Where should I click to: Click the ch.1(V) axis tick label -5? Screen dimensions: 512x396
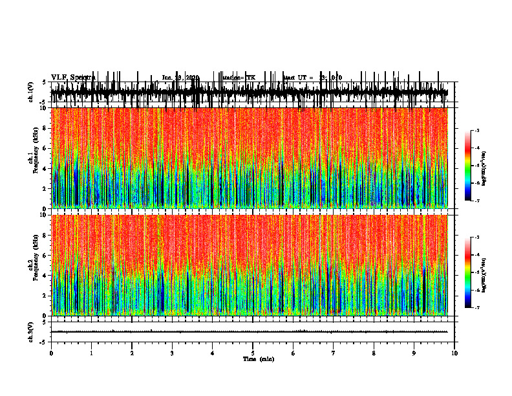(43, 102)
